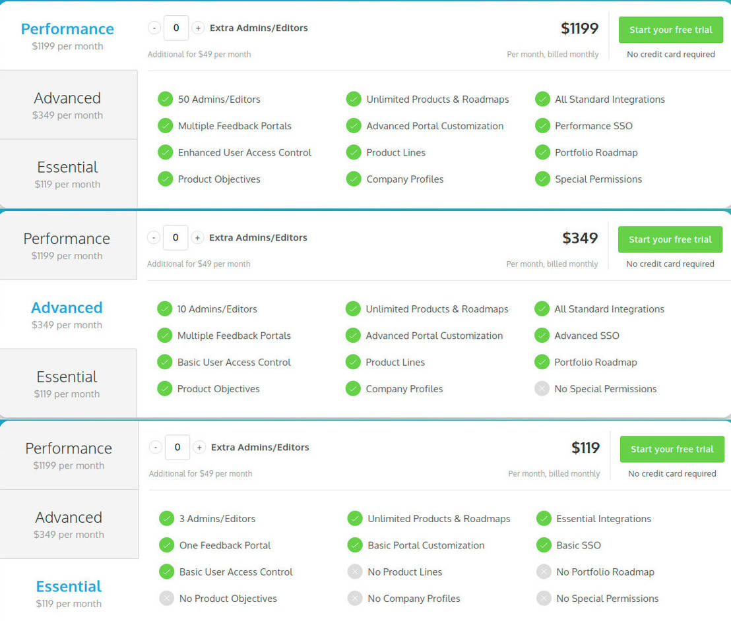Click the large $349 price amount beside trial button

(580, 238)
